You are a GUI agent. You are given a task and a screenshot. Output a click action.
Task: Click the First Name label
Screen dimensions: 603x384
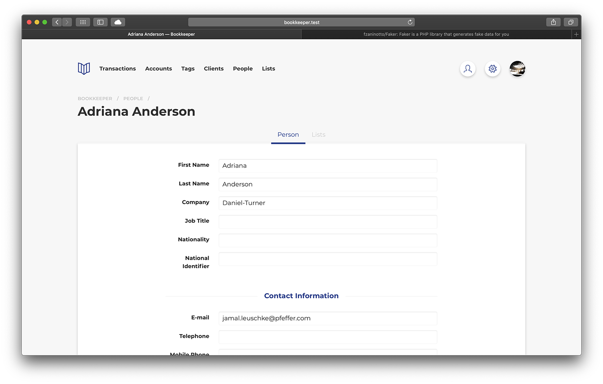[193, 165]
